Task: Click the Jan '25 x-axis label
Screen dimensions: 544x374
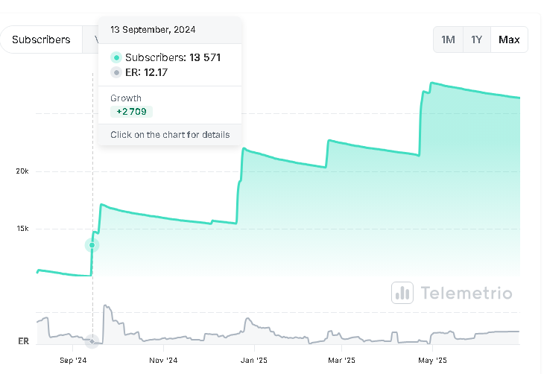Action: [254, 360]
